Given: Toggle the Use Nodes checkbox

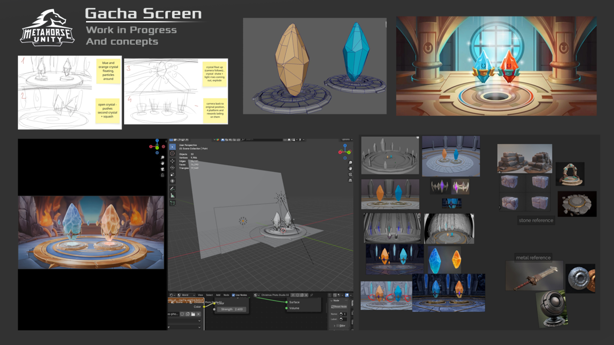Looking at the screenshot, I should (x=233, y=296).
